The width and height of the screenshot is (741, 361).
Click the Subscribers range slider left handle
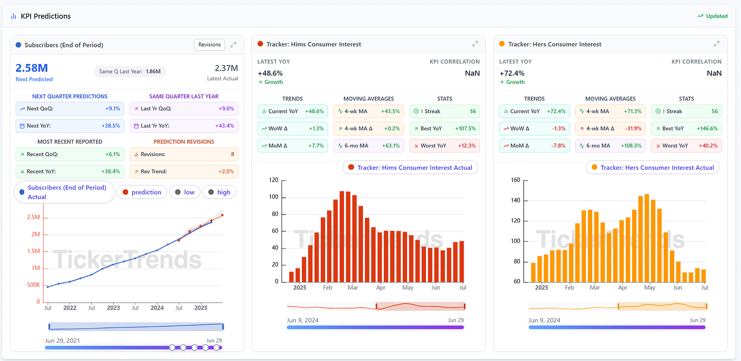pos(49,326)
